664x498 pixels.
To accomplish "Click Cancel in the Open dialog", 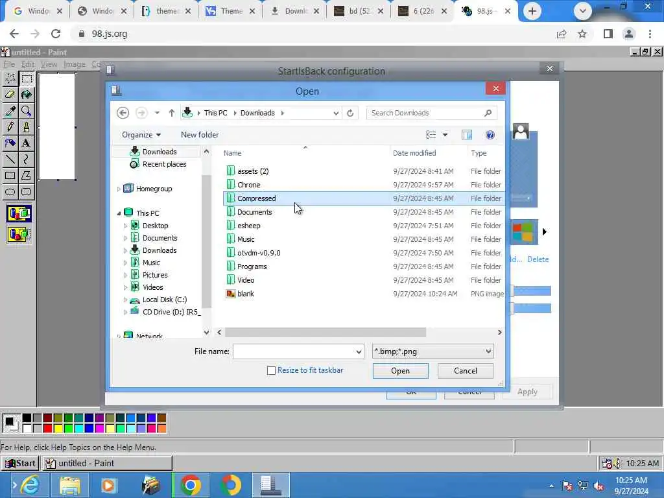I will tap(466, 371).
